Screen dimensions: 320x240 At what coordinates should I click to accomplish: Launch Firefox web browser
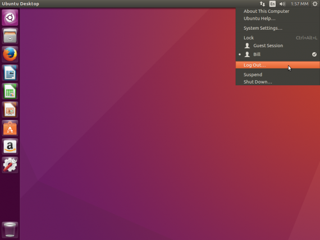(10, 54)
